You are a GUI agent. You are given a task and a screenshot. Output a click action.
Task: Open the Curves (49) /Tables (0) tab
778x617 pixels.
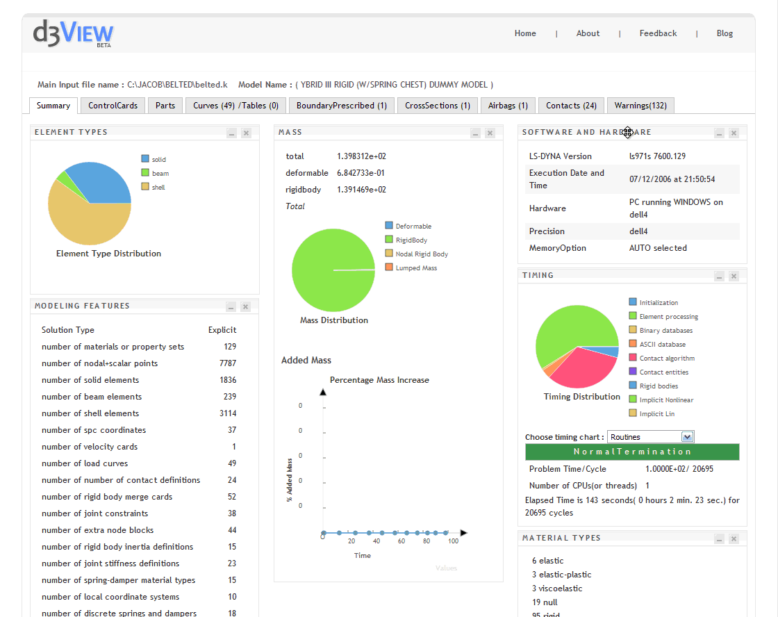tap(235, 106)
